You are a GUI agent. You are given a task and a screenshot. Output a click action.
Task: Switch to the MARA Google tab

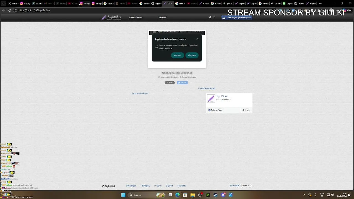[x=264, y=4]
